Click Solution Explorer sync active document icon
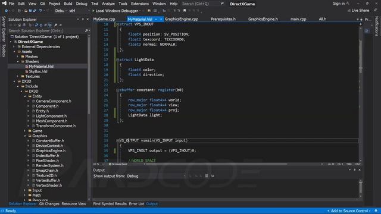381x214 pixels. pyautogui.click(x=36, y=25)
